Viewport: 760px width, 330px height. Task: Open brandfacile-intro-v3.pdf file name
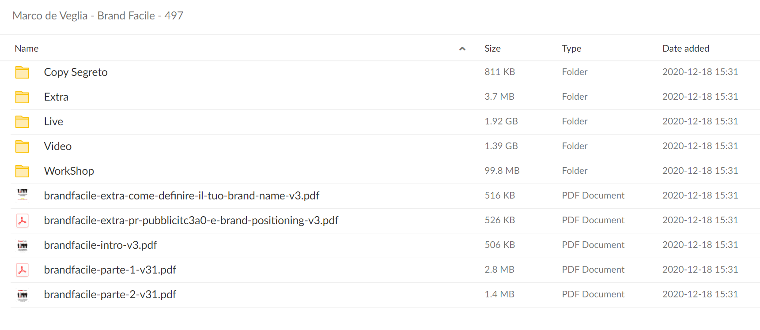(x=101, y=245)
